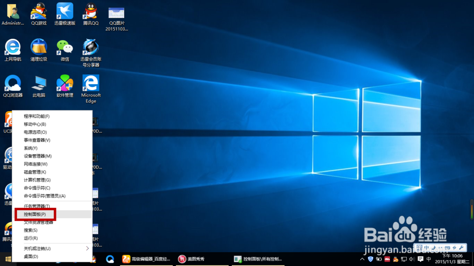
Task: Toggle the 中 input language in system tray
Action: click(x=428, y=259)
